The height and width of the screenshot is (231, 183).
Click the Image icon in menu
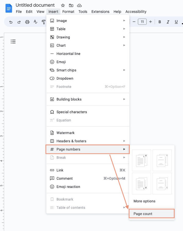click(52, 21)
